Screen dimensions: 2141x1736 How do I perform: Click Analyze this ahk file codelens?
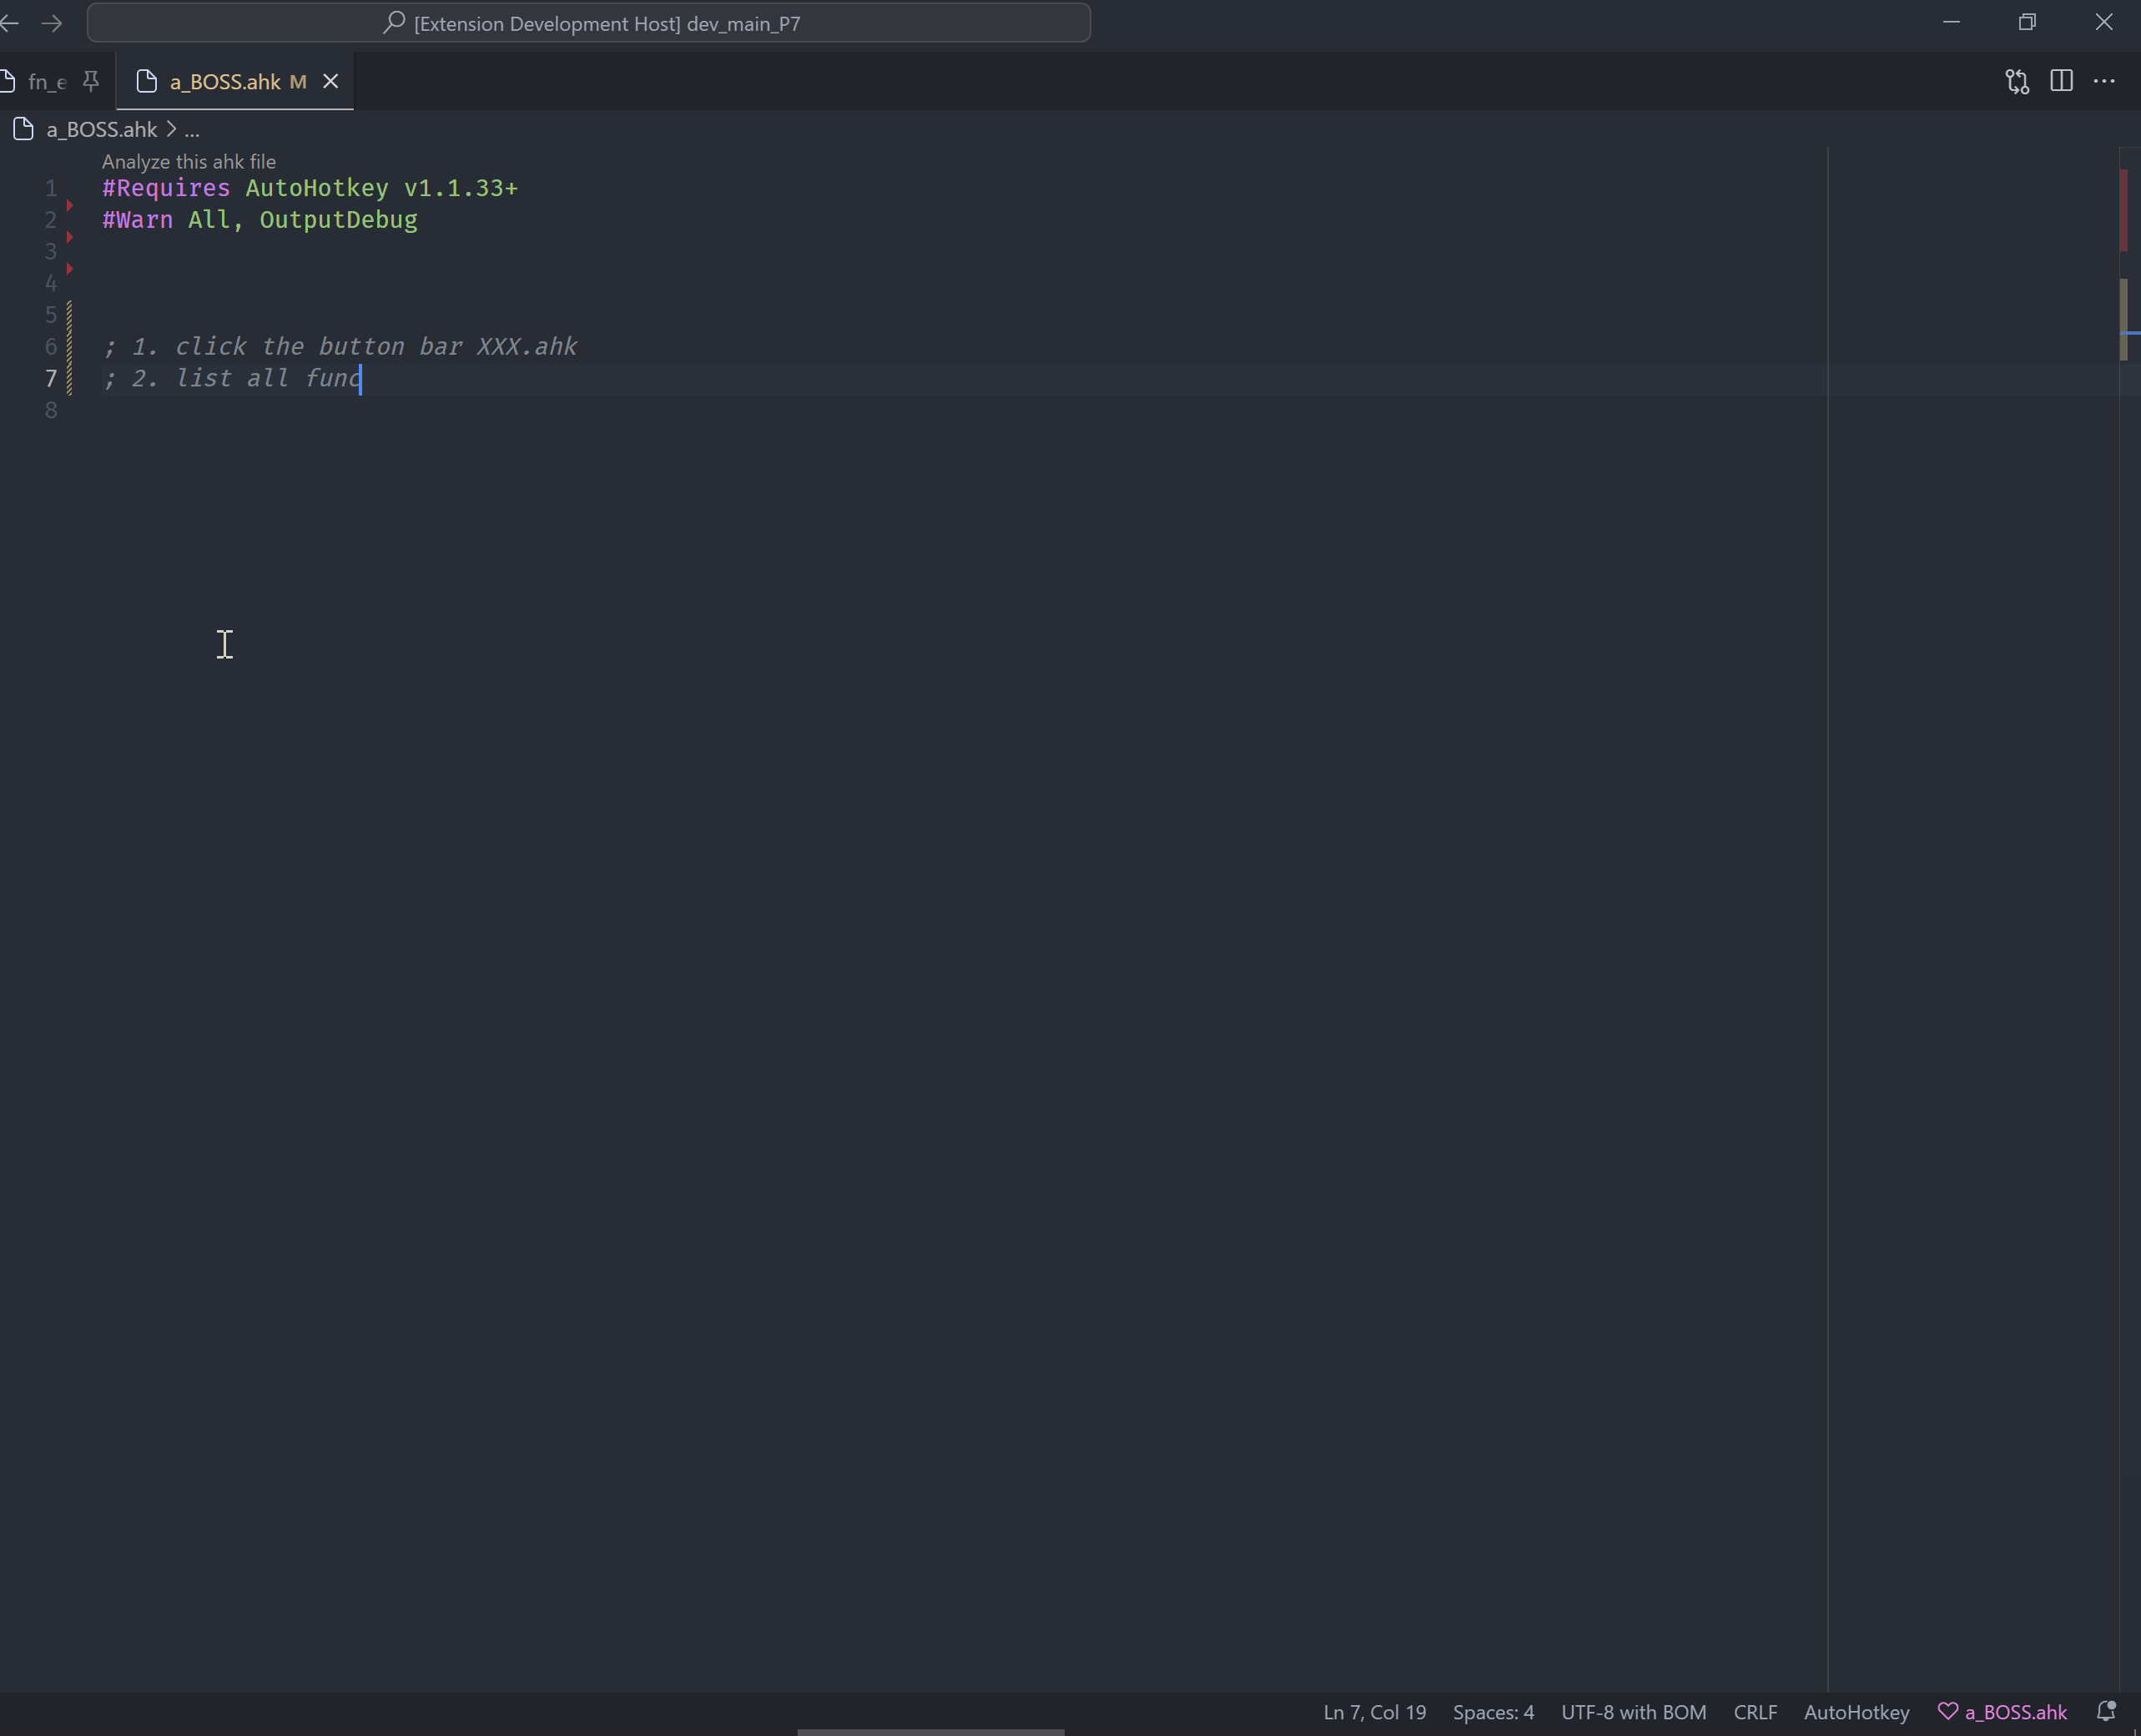[x=189, y=162]
